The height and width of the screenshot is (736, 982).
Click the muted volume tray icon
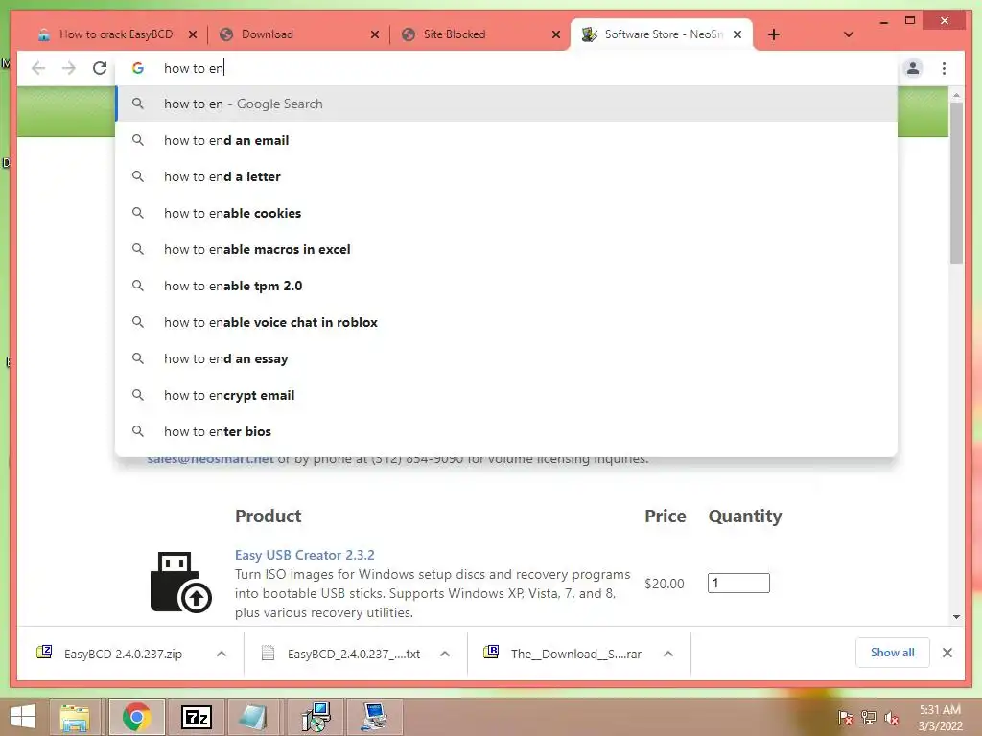pos(892,718)
